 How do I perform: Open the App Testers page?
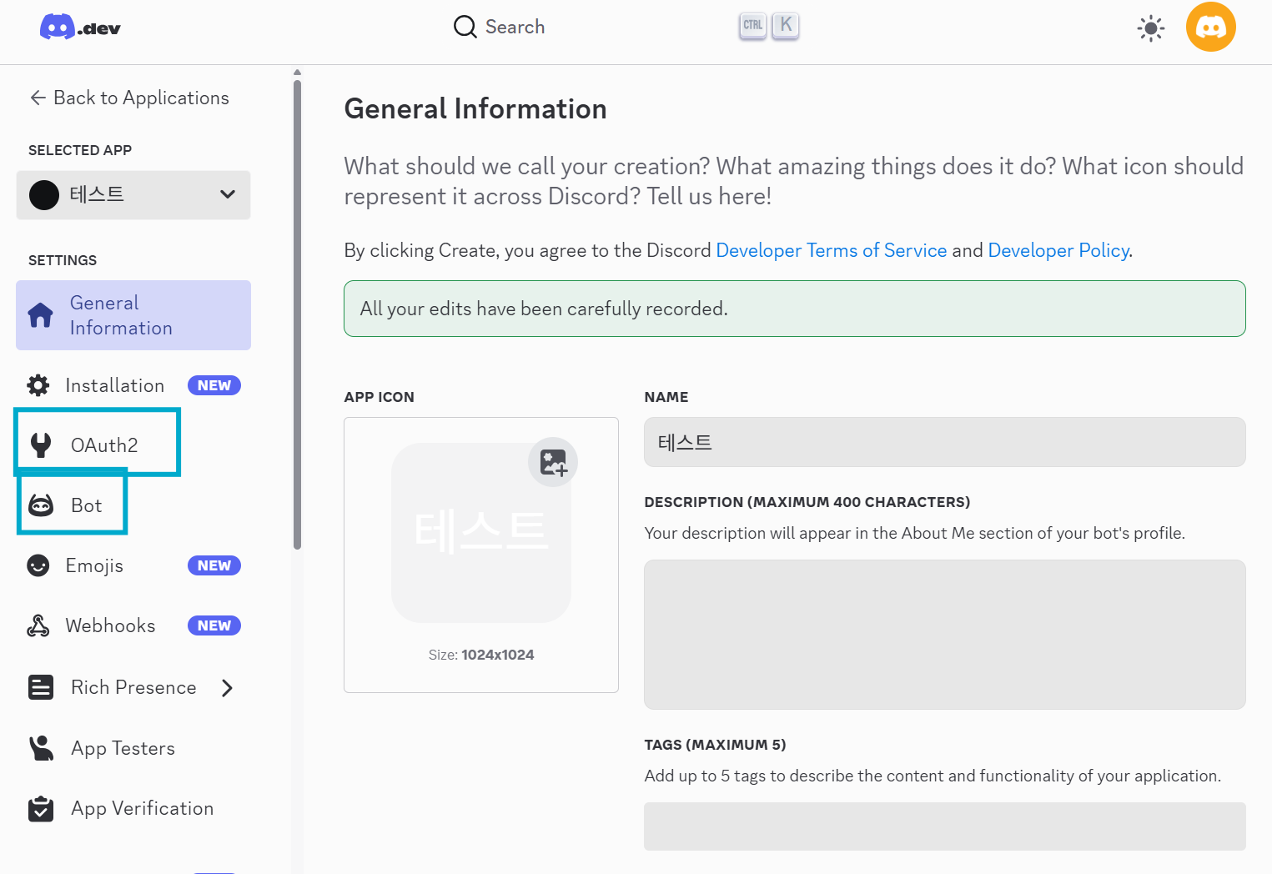[x=123, y=748]
